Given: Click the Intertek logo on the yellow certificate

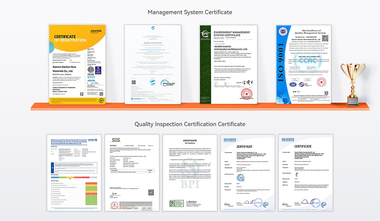Looking at the screenshot, I should coord(95,30).
